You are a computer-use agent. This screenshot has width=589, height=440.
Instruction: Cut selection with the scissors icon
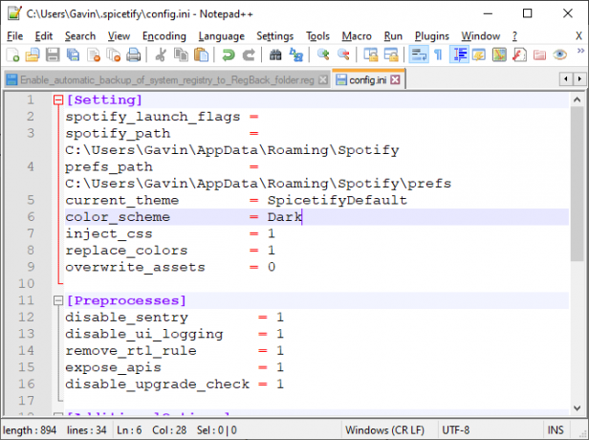click(161, 55)
